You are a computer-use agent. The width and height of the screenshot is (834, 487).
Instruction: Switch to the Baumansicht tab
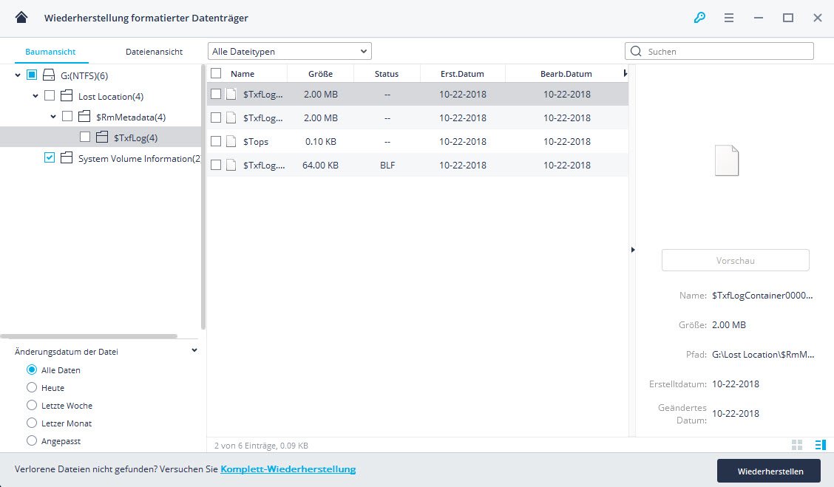click(50, 52)
